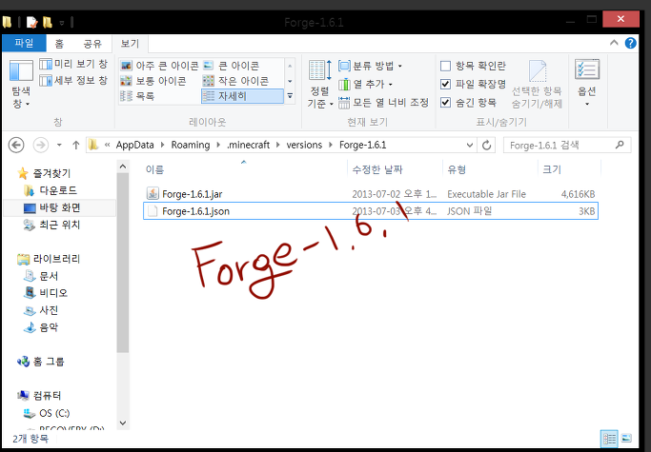Choose 목록 list layout
Viewport: 651px width, 452px height.
click(x=137, y=96)
